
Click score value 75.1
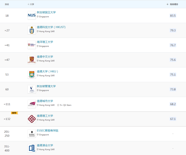(173, 75)
